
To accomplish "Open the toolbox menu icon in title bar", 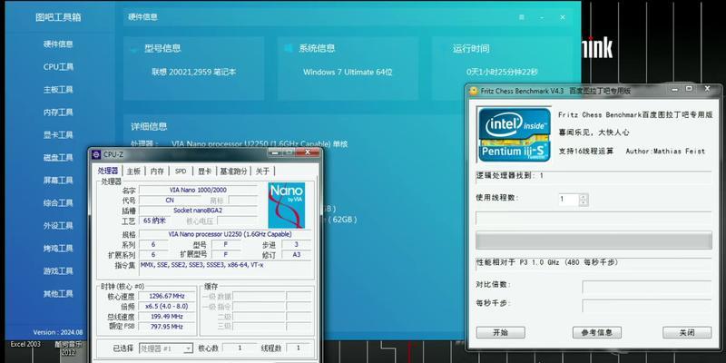I will click(x=522, y=17).
